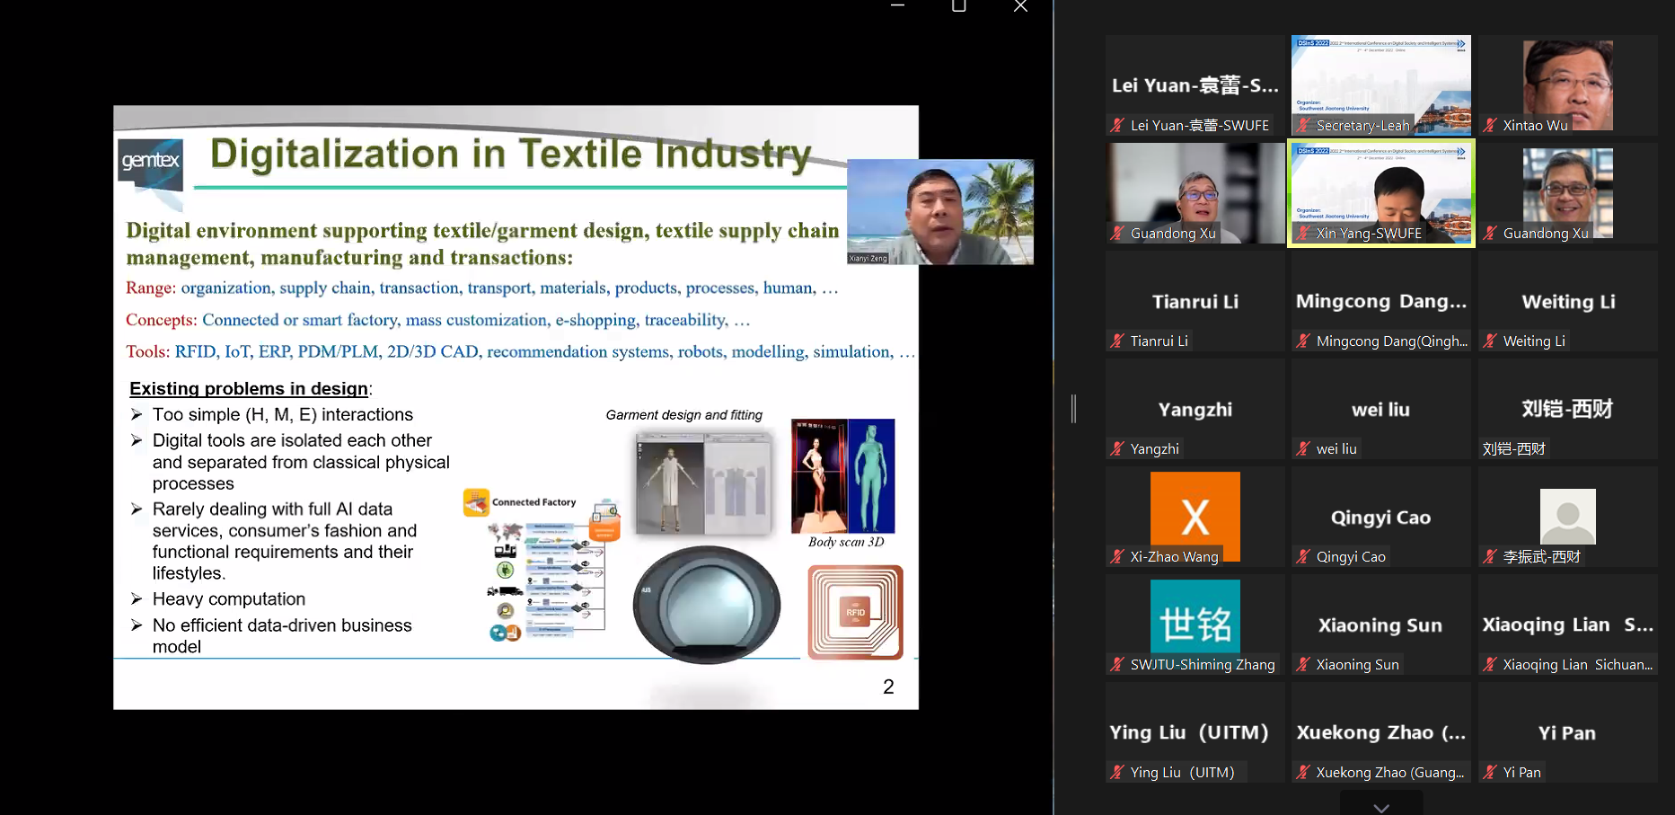Image resolution: width=1675 pixels, height=815 pixels.
Task: Expand gallery with the down chevron
Action: pyautogui.click(x=1381, y=807)
